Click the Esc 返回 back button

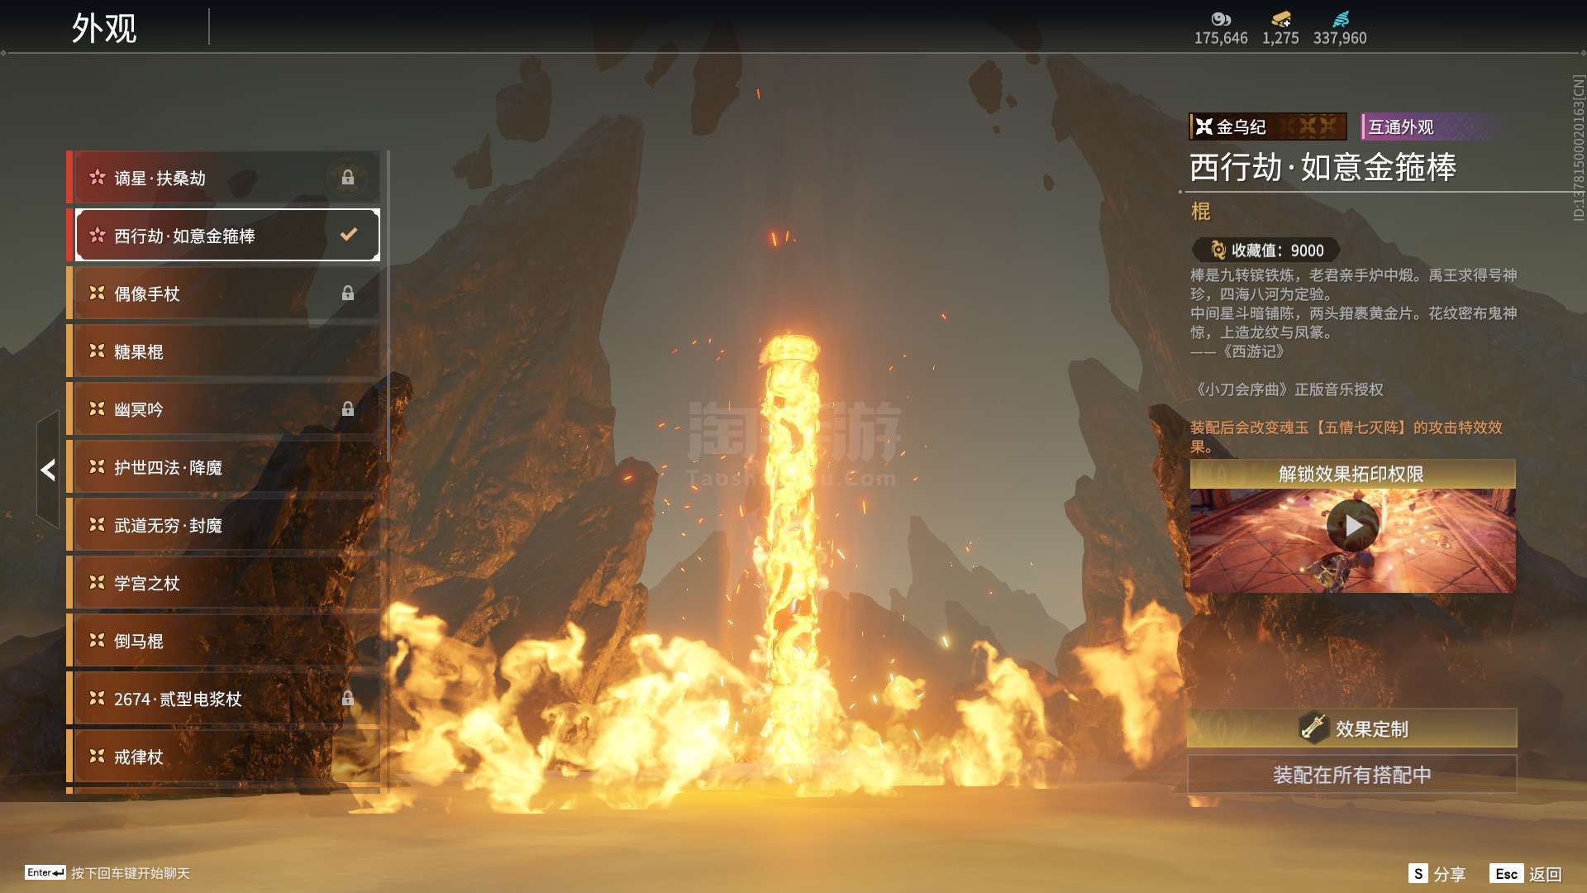click(x=1526, y=874)
